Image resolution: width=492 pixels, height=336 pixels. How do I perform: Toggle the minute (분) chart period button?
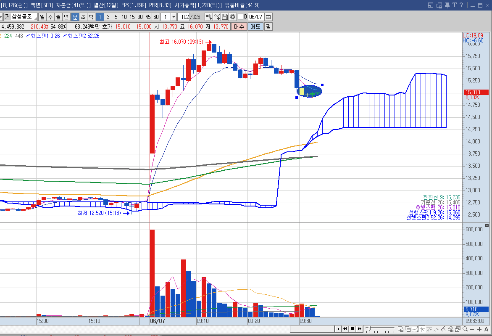(x=75, y=17)
